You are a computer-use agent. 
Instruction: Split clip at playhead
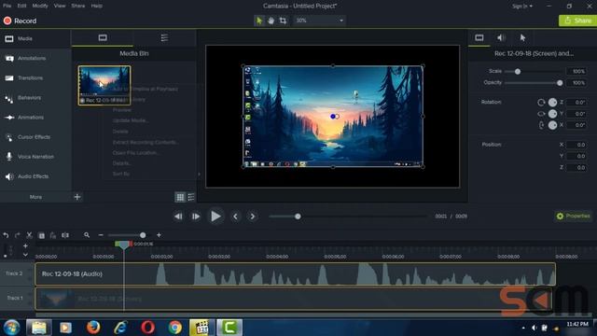tap(65, 235)
